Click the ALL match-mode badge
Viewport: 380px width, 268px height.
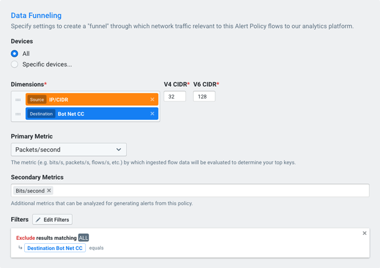(83, 238)
